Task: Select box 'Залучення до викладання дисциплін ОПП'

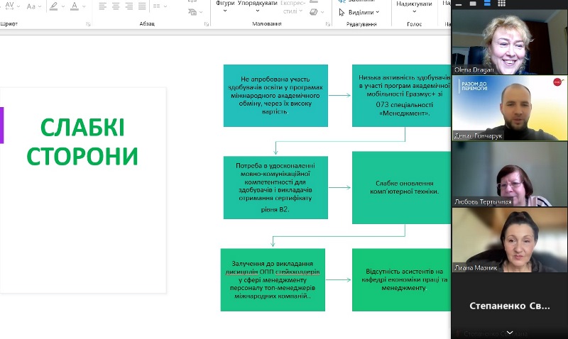Action: 273,279
